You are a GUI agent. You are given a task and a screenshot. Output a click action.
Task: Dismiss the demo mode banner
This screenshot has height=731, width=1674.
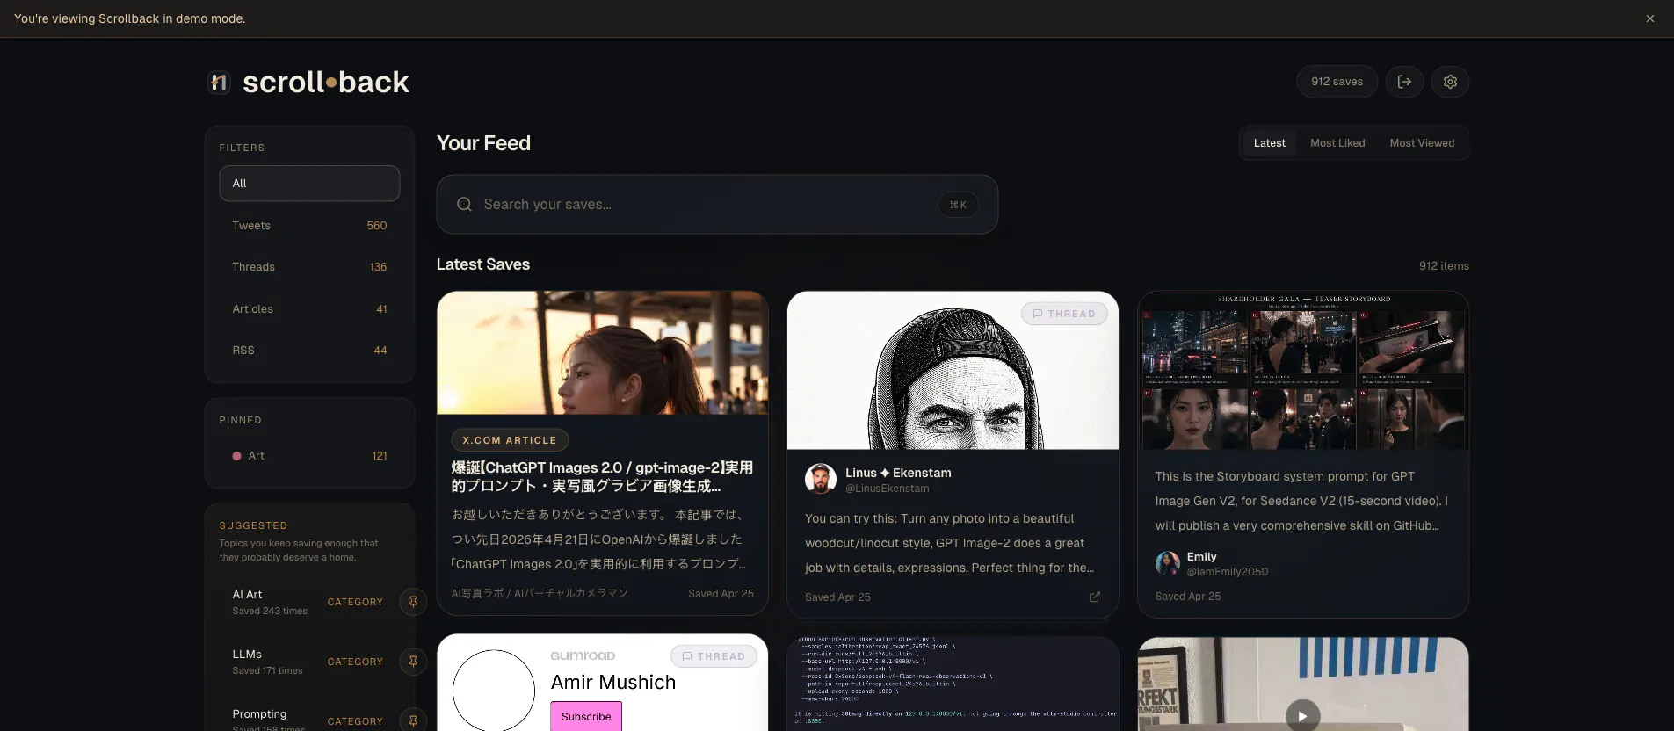pos(1649,18)
